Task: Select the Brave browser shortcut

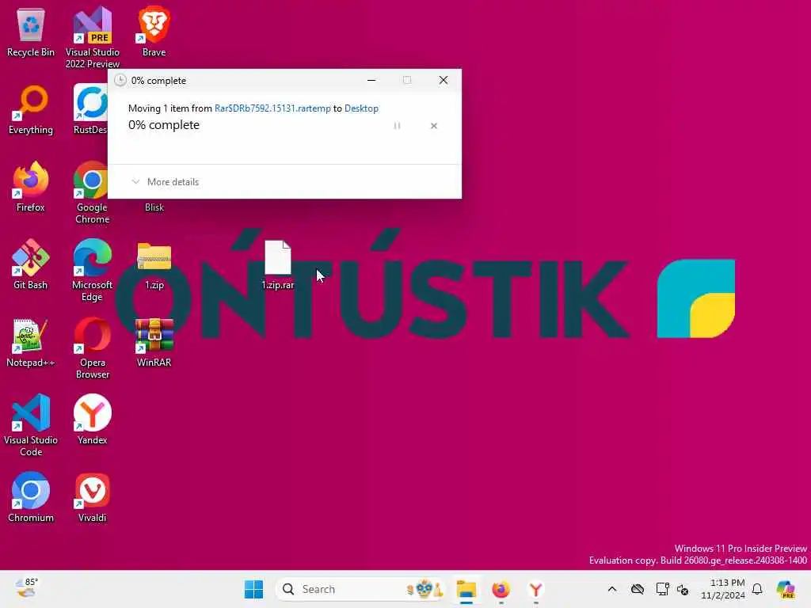Action: pyautogui.click(x=154, y=32)
